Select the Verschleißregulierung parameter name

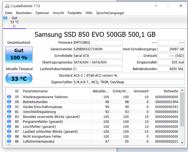click(x=39, y=112)
